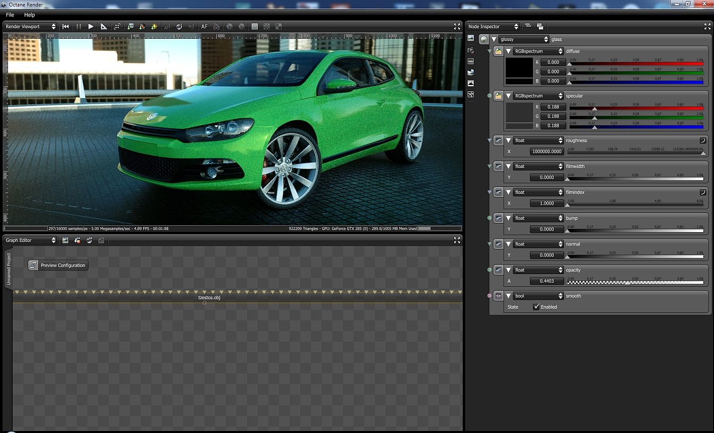
Task: Open the white curve icon in inspector sidebar
Action: (x=471, y=83)
